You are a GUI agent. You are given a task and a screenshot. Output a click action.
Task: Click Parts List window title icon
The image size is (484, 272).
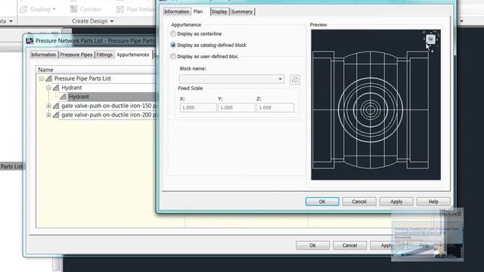[x=30, y=41]
